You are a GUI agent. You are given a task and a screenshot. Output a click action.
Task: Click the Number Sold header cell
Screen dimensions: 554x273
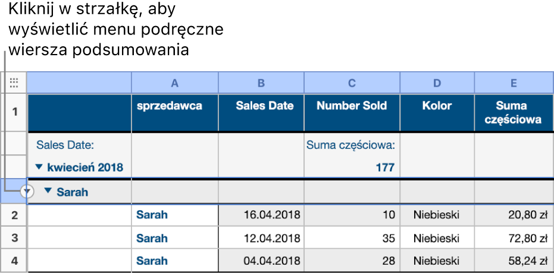point(352,113)
